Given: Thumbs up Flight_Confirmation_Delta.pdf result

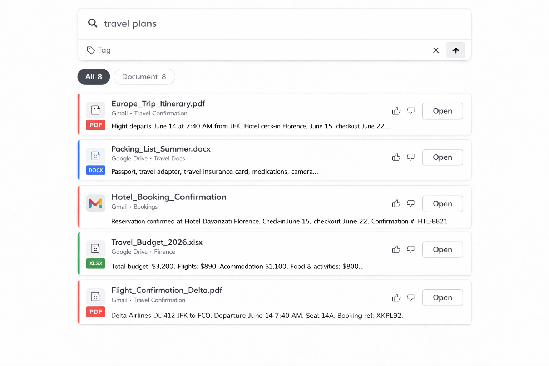Looking at the screenshot, I should (x=396, y=298).
